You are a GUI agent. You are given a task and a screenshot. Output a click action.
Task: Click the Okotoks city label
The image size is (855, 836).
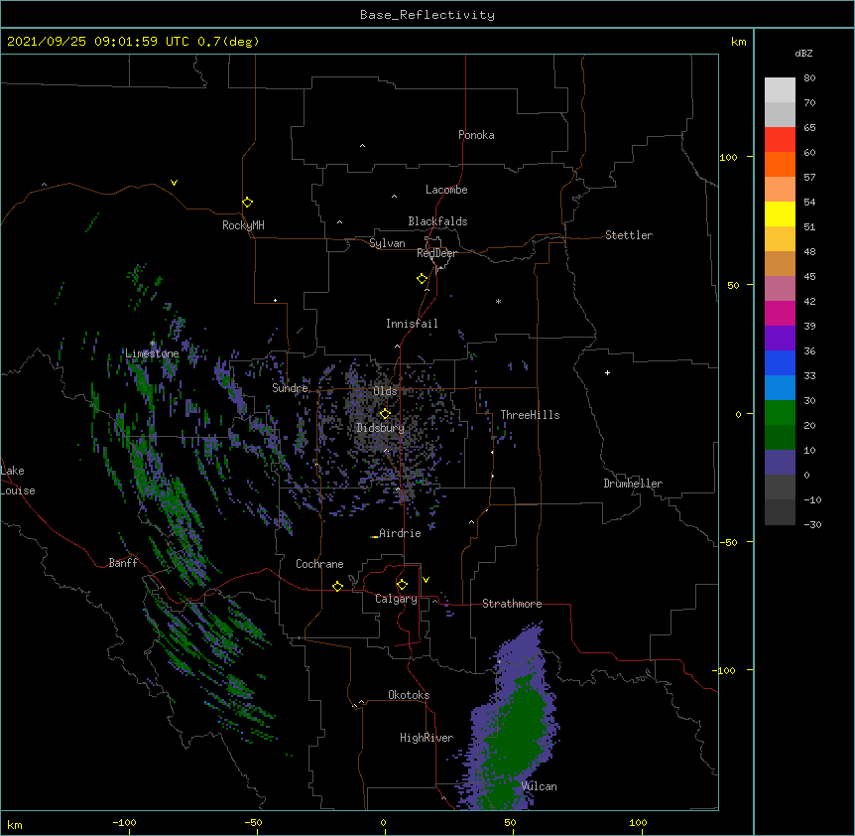click(409, 695)
